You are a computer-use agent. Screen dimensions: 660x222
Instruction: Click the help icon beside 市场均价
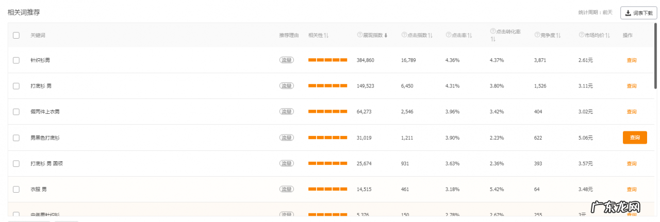coord(581,35)
